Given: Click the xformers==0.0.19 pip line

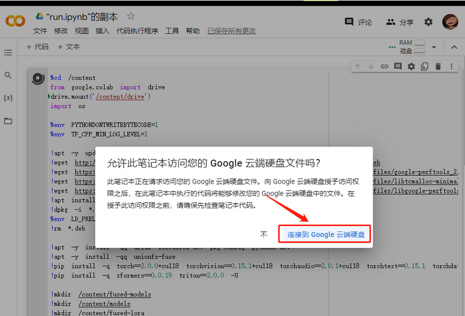Looking at the screenshot, I should [x=144, y=276].
